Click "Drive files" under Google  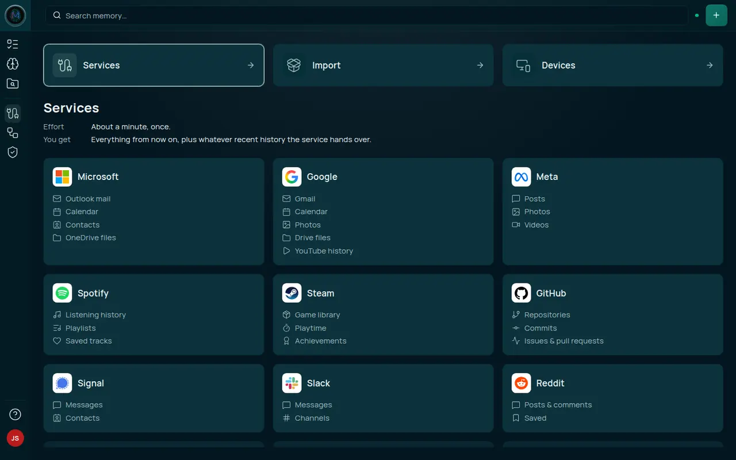coord(313,238)
